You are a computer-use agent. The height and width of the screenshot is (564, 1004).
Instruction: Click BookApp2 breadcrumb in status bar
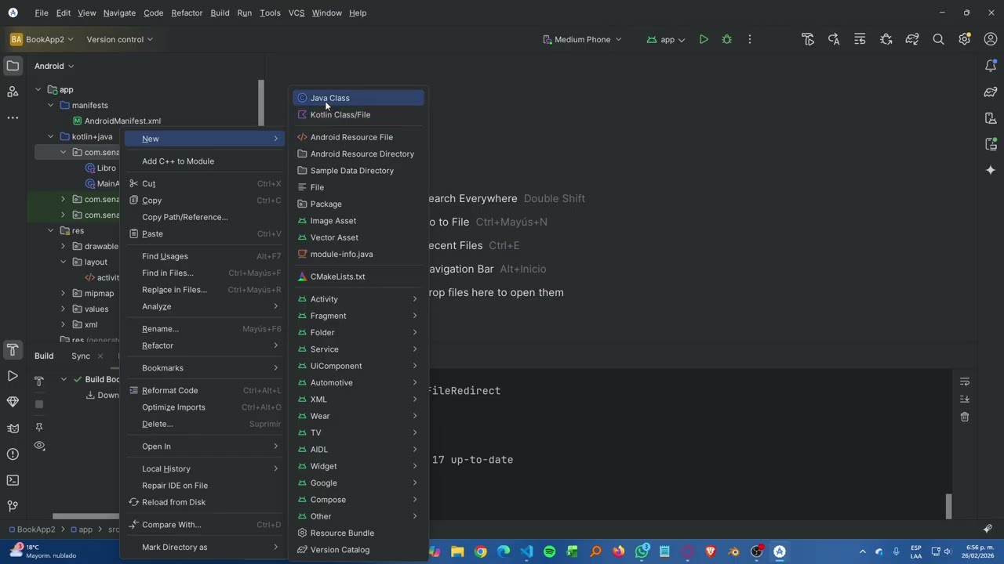31,530
